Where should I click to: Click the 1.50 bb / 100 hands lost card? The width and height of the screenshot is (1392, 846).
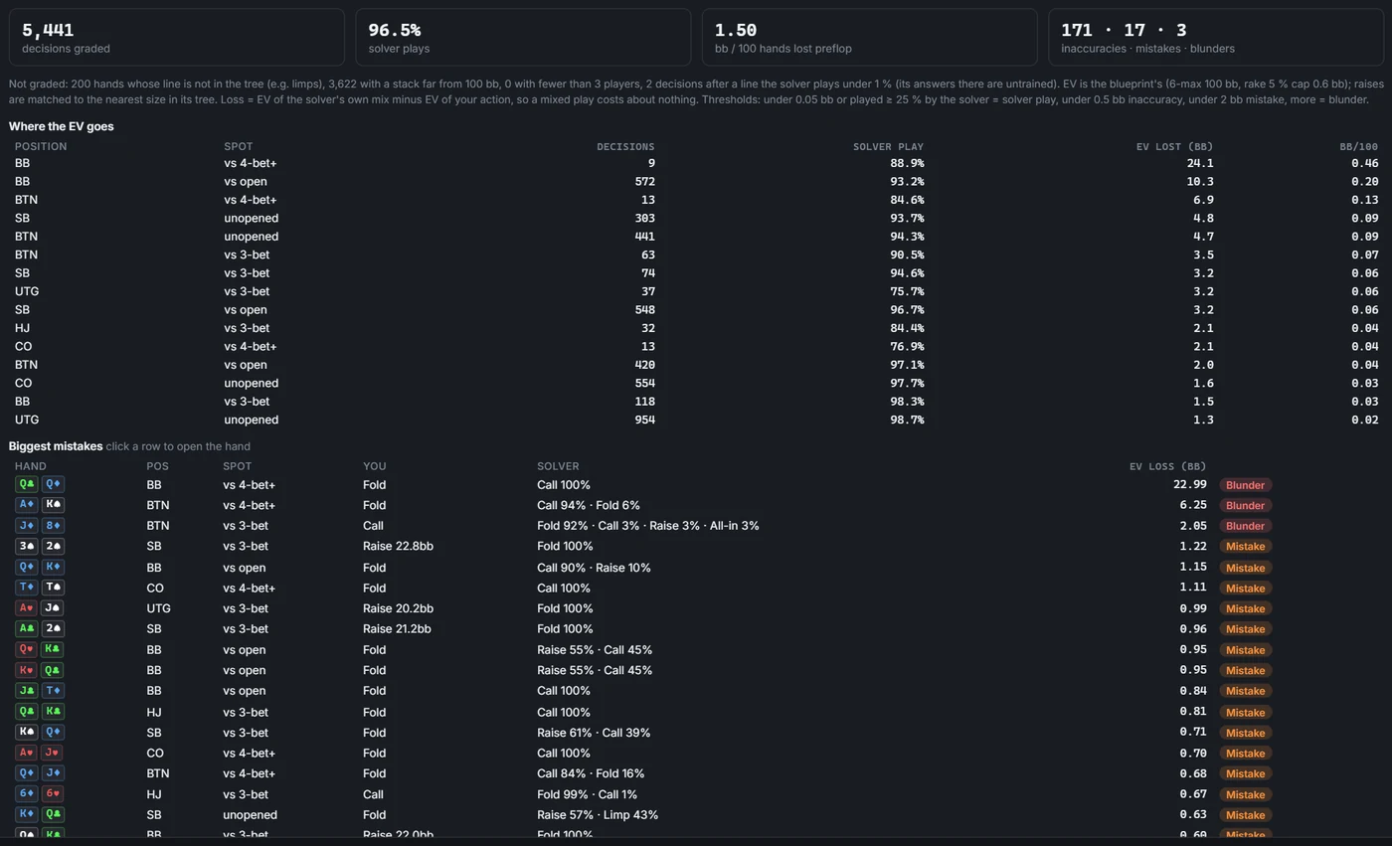870,38
